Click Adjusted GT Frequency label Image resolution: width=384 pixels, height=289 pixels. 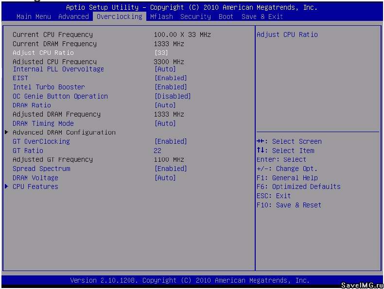52,159
